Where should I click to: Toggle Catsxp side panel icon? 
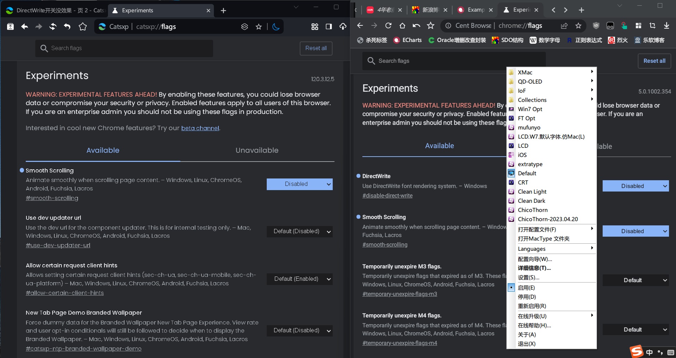(x=329, y=26)
